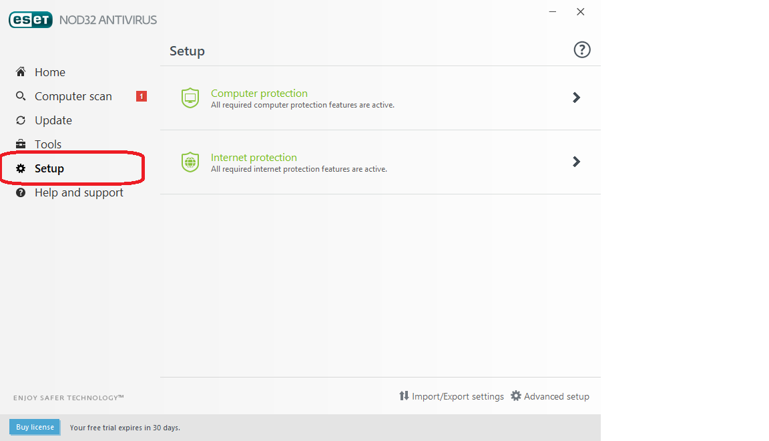
Task: Select Setup in the sidebar
Action: pos(49,168)
